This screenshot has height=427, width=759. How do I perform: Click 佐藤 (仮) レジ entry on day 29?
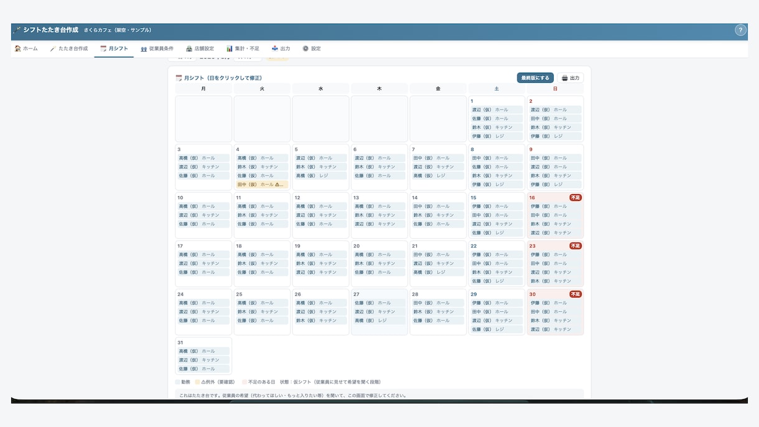(x=496, y=329)
